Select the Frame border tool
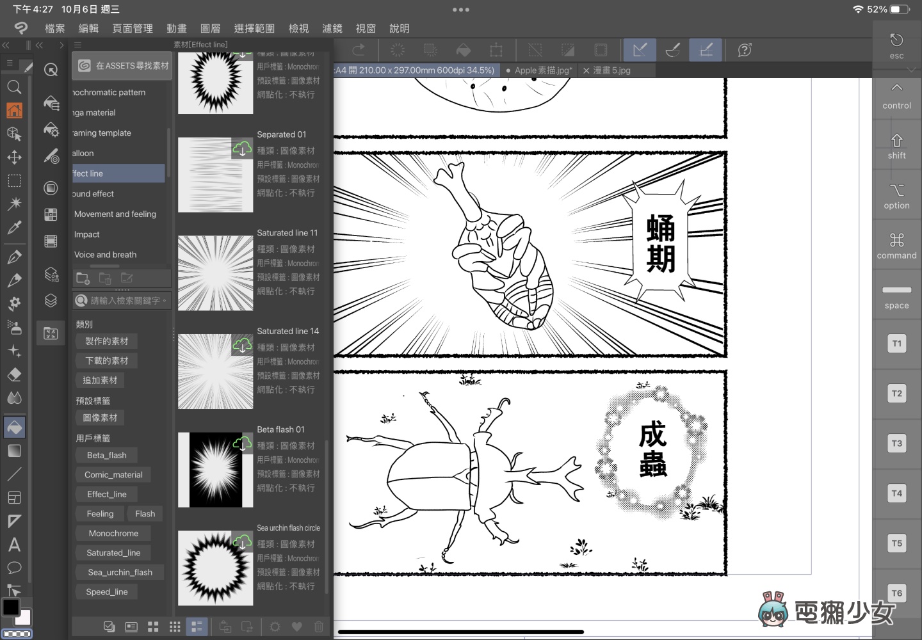Screen dimensions: 922x640 click(14, 498)
